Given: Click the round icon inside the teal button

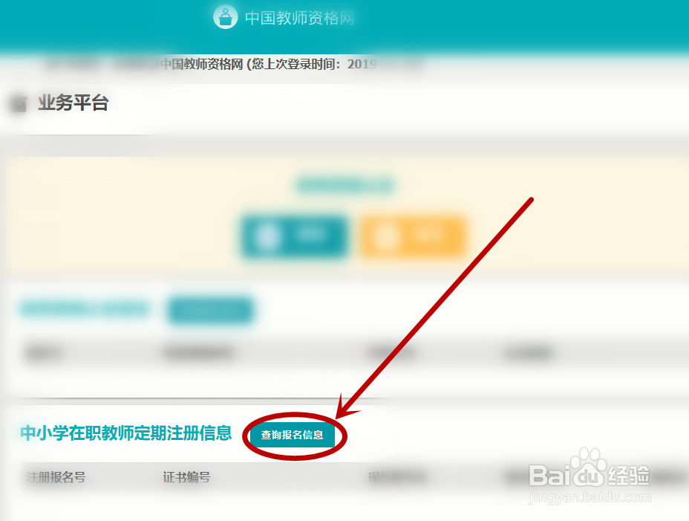Looking at the screenshot, I should point(267,236).
